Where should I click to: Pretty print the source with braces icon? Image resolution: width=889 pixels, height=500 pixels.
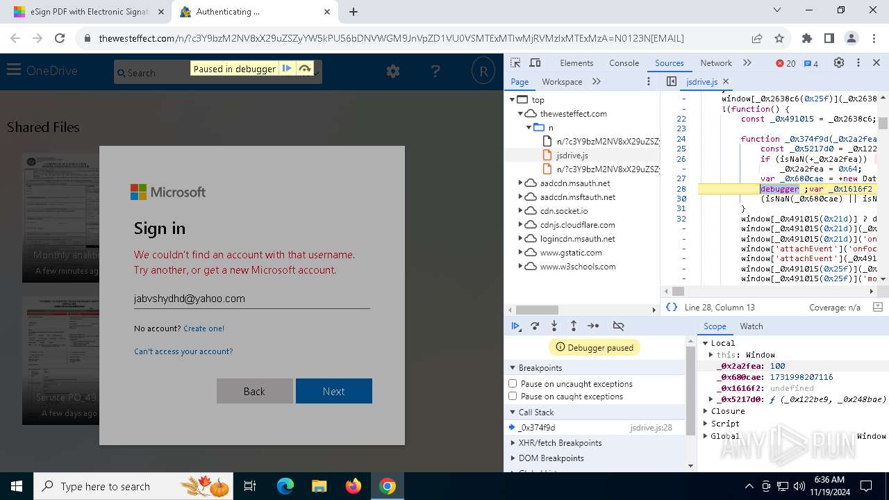tap(671, 307)
